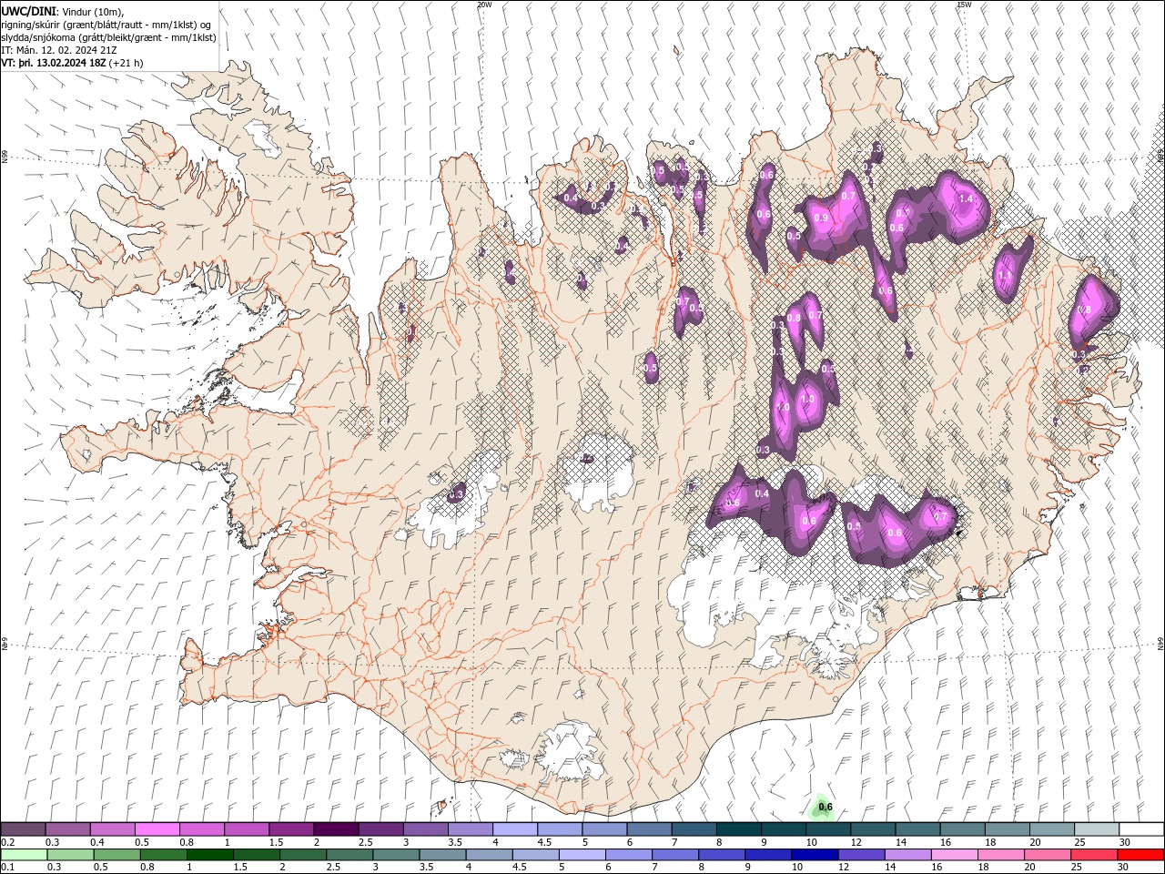Click the 0.9 snowfall value on the map
This screenshot has width=1165, height=874.
pyautogui.click(x=821, y=218)
